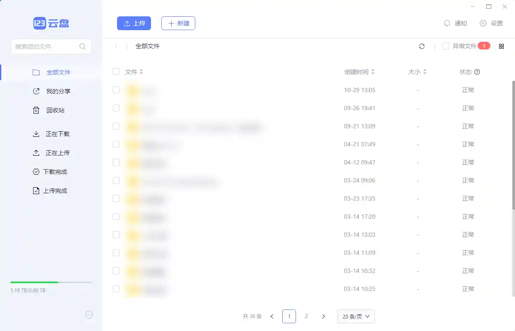
Task: Click the 1.19 TB/2.00 TB storage text
Action: (28, 291)
